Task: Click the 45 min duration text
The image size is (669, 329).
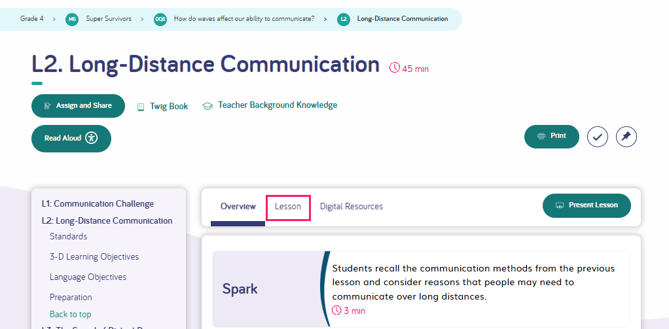Action: tap(415, 69)
